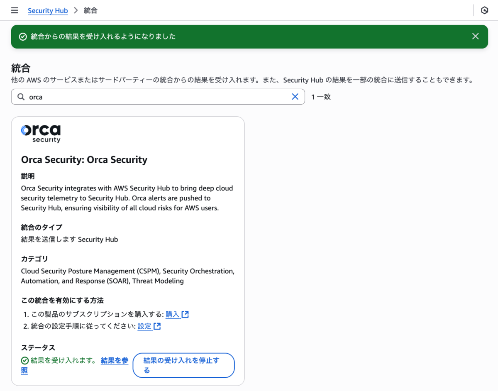Click the Orca Security: Orca Security title
The height and width of the screenshot is (391, 498).
click(x=84, y=159)
